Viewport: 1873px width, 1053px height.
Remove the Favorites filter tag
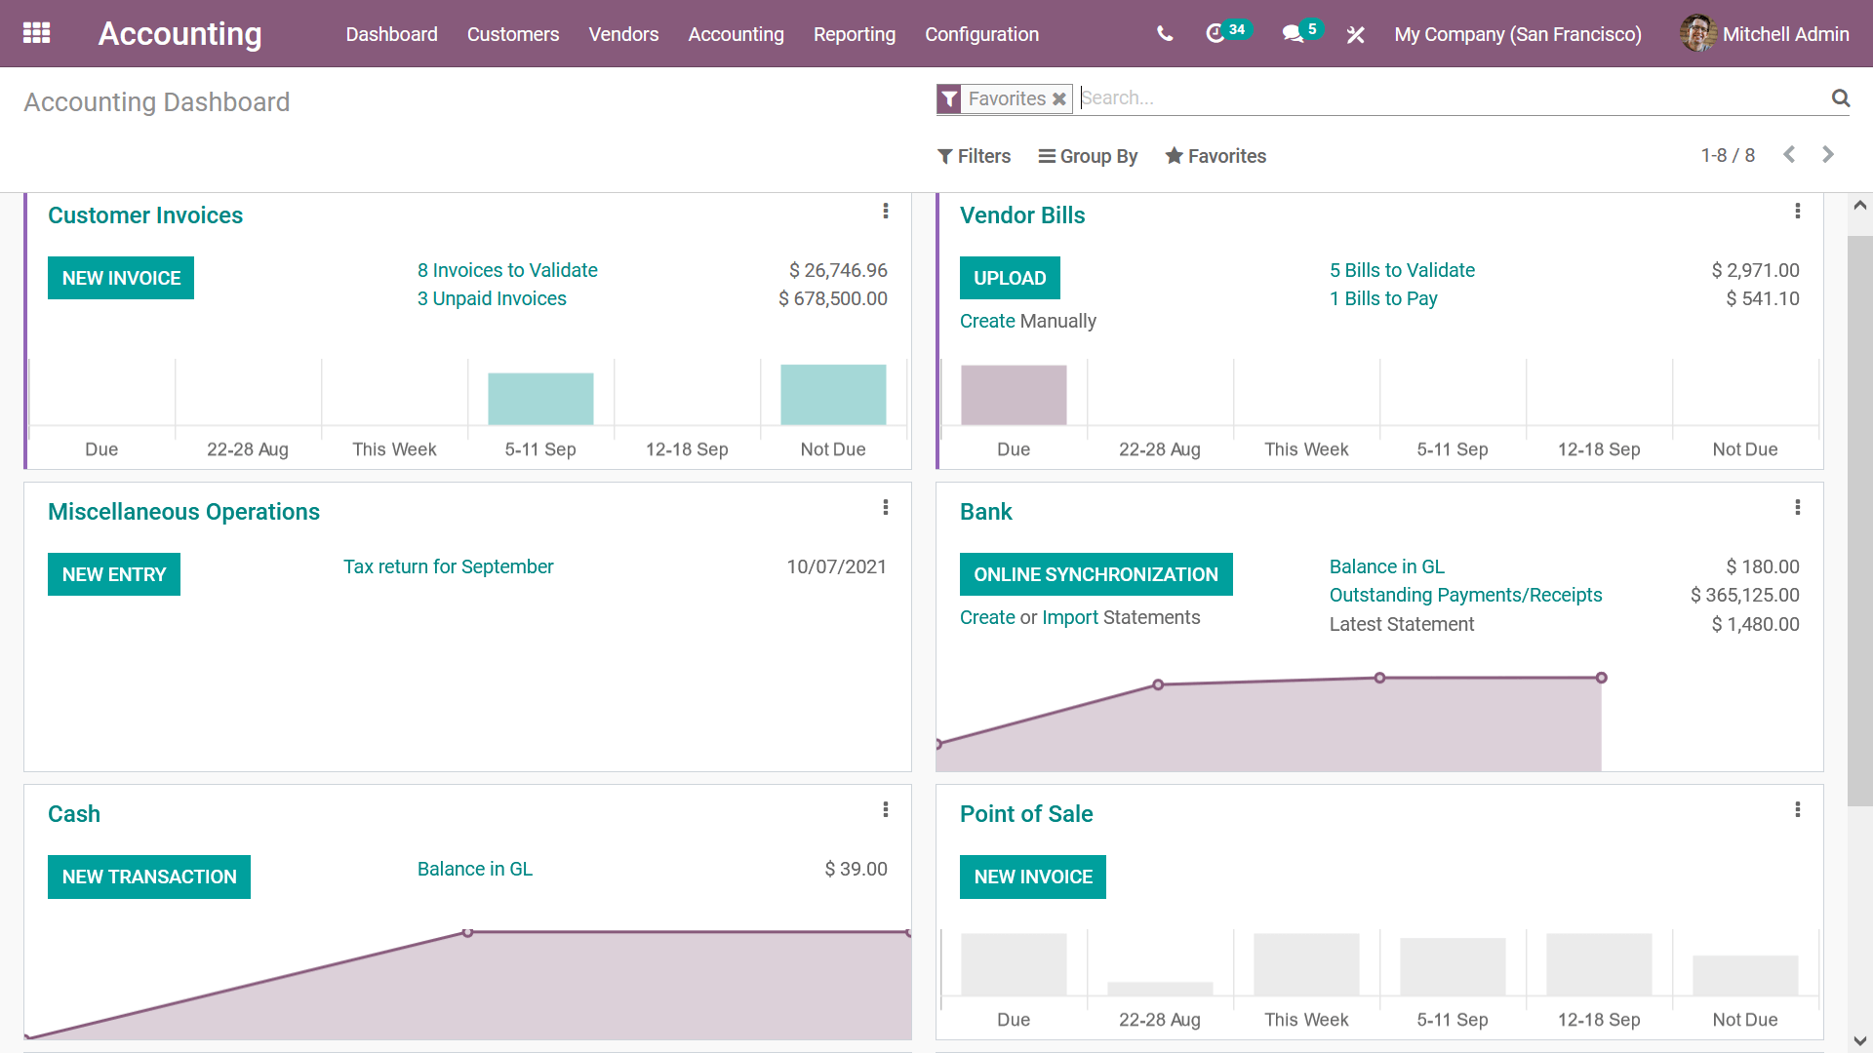click(1058, 97)
